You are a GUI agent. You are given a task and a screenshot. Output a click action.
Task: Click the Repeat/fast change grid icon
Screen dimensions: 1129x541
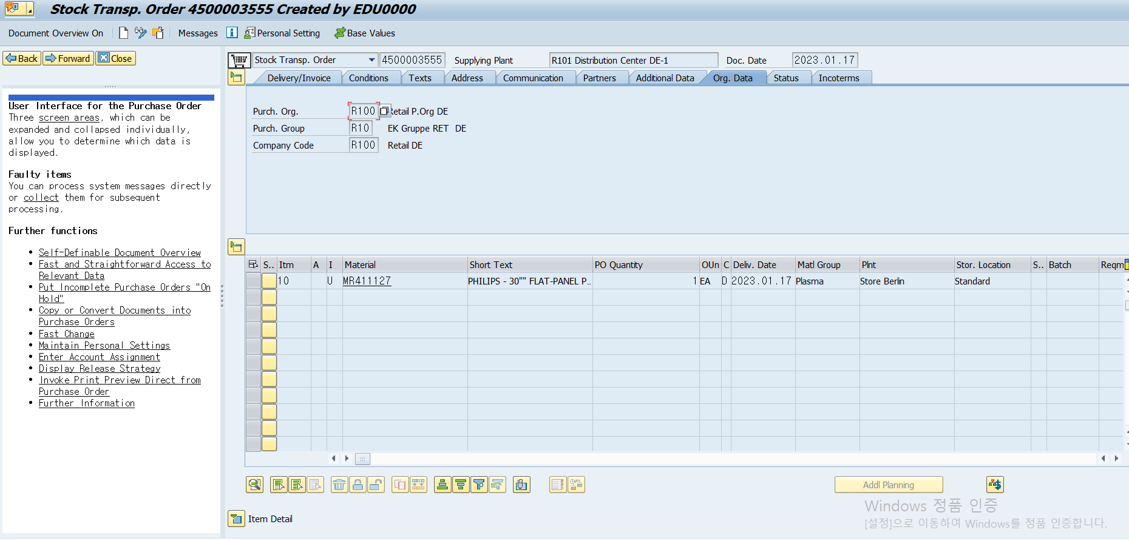(418, 485)
